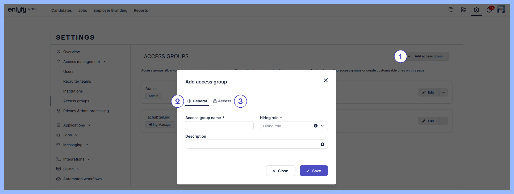Switch to the General tab
This screenshot has width=514, height=194.
(197, 101)
